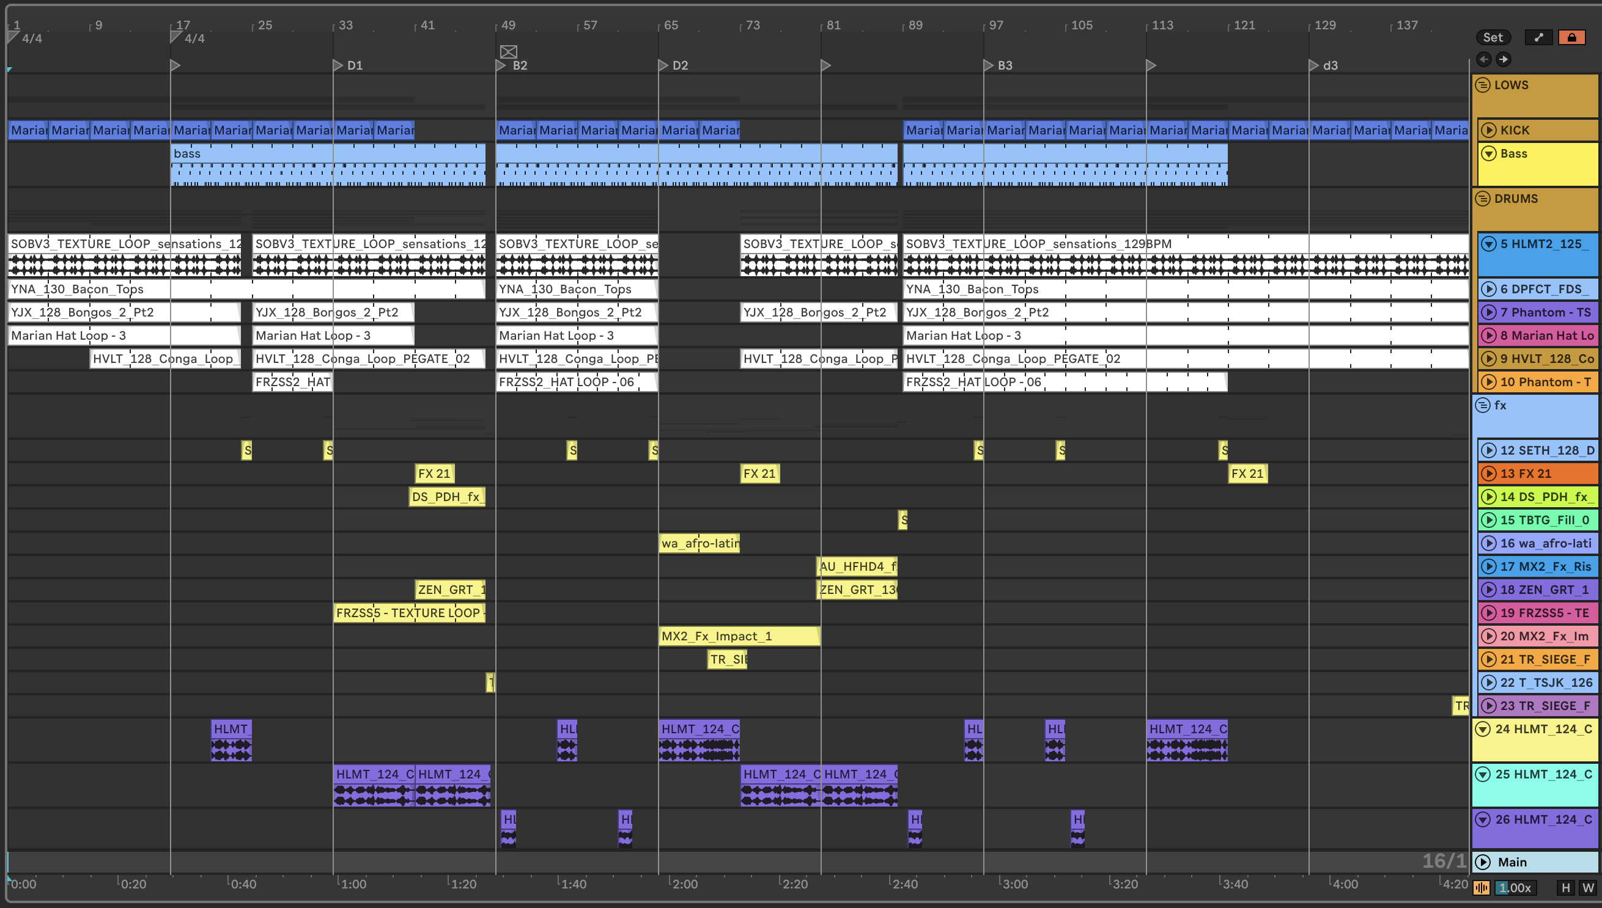Click the crossed-box marker icon near bar 49
Image resolution: width=1602 pixels, height=908 pixels.
point(509,51)
